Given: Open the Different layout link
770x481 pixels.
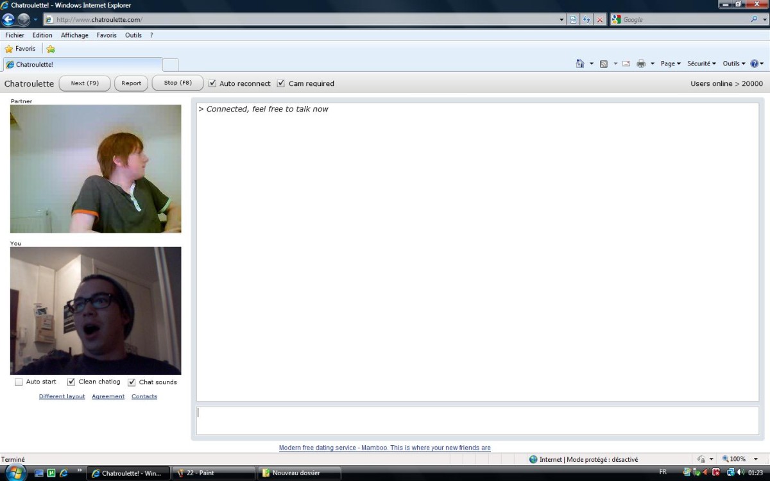Looking at the screenshot, I should tap(62, 396).
